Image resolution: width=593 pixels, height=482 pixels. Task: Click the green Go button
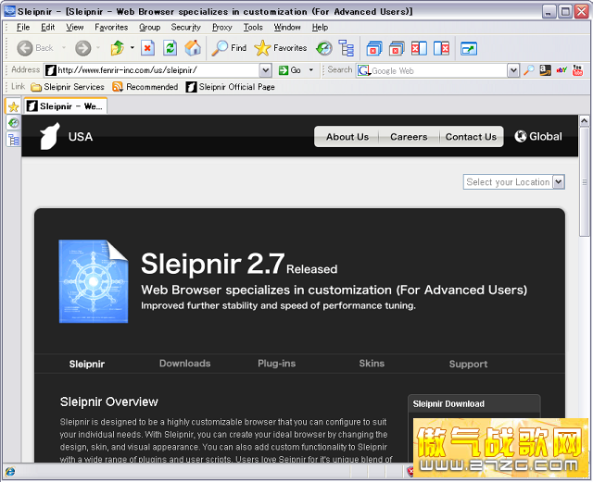(x=289, y=70)
